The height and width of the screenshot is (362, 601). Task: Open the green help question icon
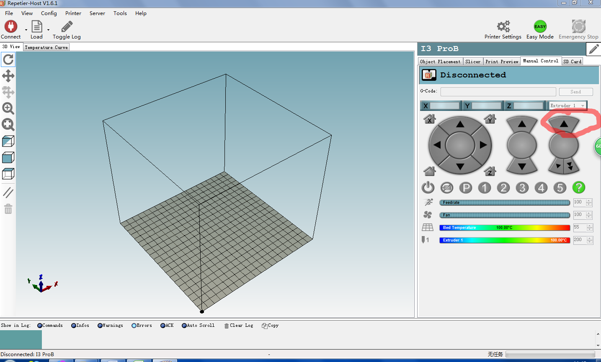tap(579, 187)
